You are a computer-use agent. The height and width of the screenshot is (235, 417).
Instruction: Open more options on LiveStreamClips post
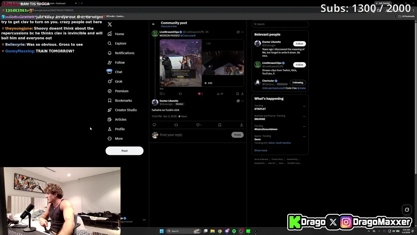click(242, 32)
